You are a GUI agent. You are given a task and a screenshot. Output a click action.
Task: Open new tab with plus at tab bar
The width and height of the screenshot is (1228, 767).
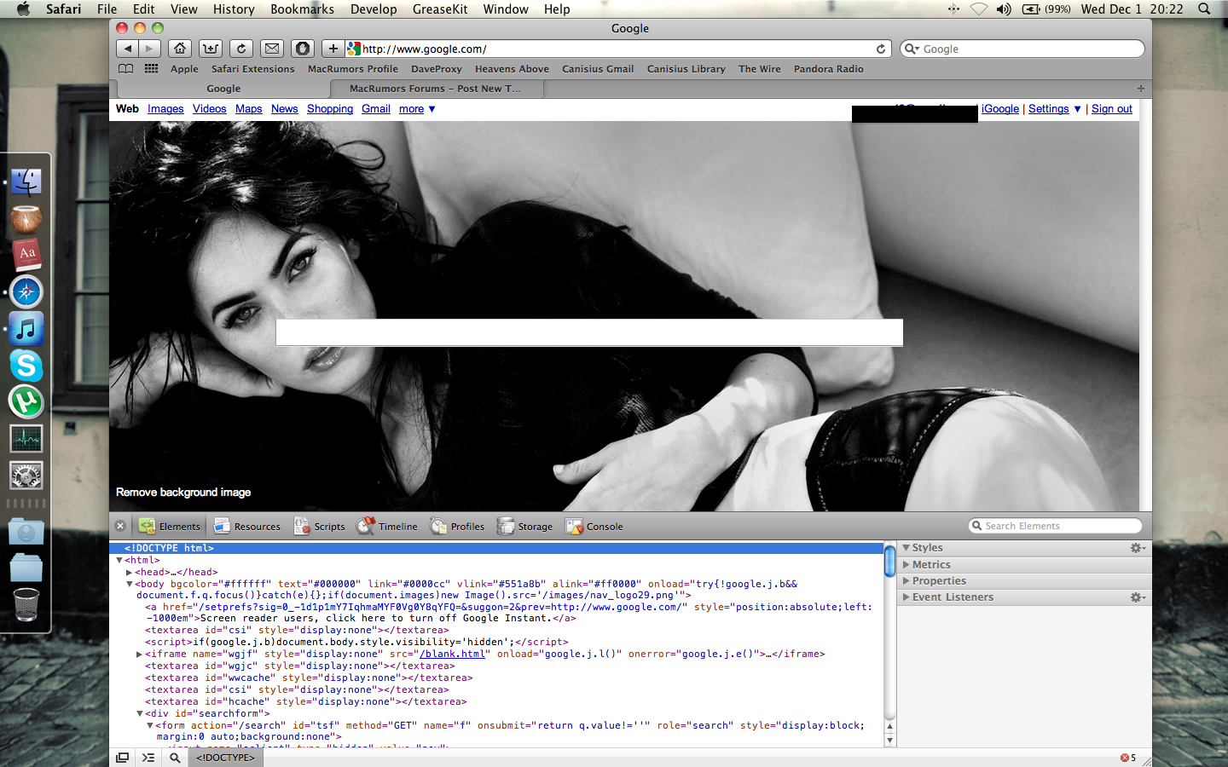point(1141,89)
